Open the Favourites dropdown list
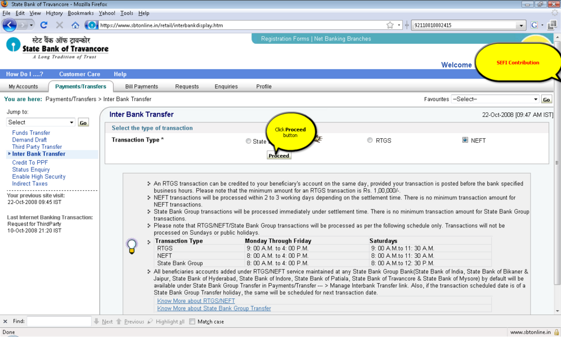The height and width of the screenshot is (337, 561). point(495,99)
